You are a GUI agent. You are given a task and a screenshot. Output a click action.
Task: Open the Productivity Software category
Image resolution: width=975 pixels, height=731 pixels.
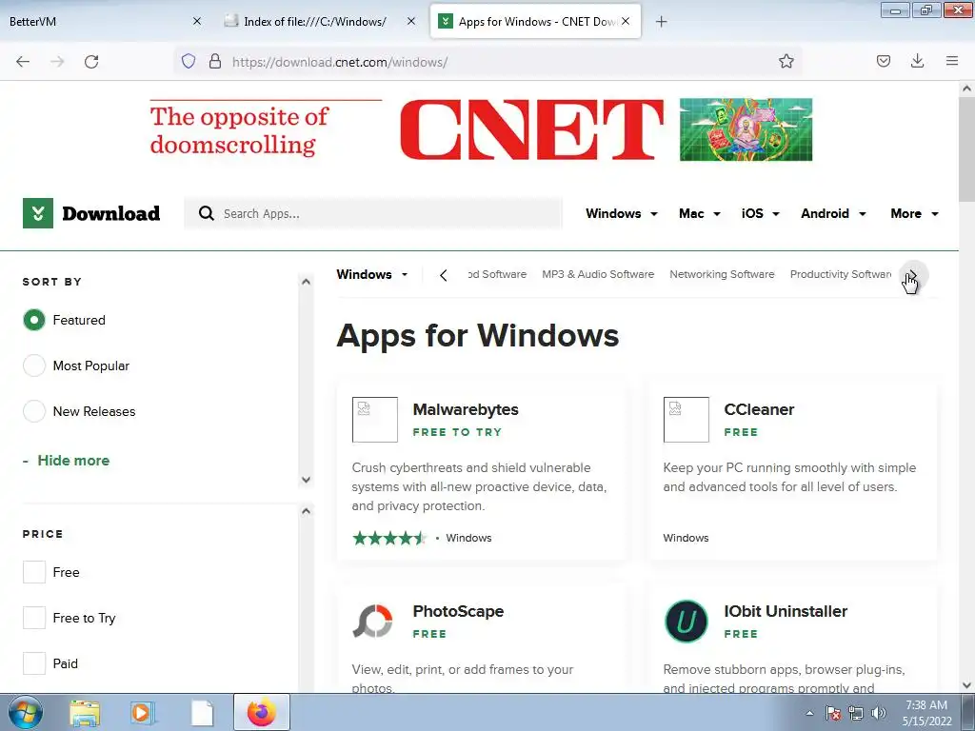click(841, 274)
